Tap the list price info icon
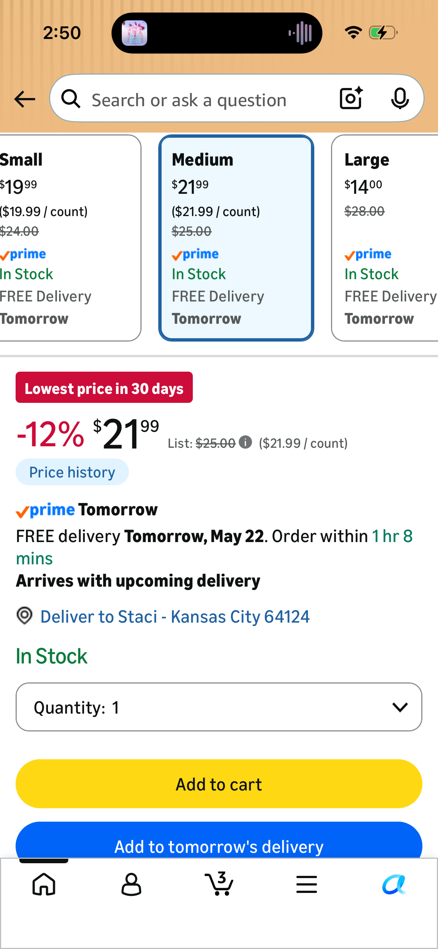The image size is (438, 949). (245, 442)
